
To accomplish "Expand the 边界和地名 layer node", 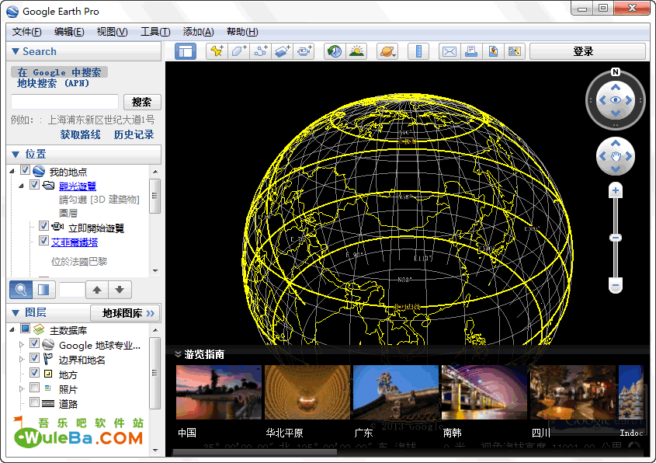I will pos(22,359).
